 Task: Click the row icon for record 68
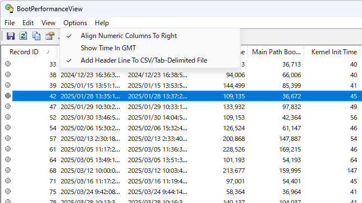point(8,171)
